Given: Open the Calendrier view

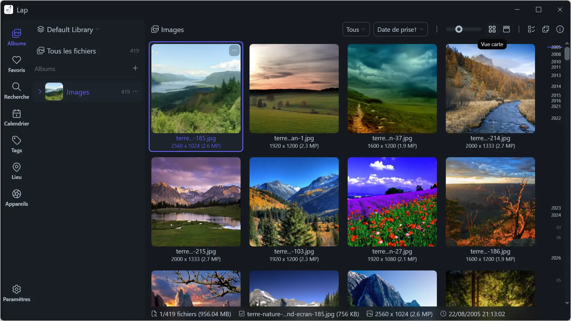Looking at the screenshot, I should click(x=17, y=118).
